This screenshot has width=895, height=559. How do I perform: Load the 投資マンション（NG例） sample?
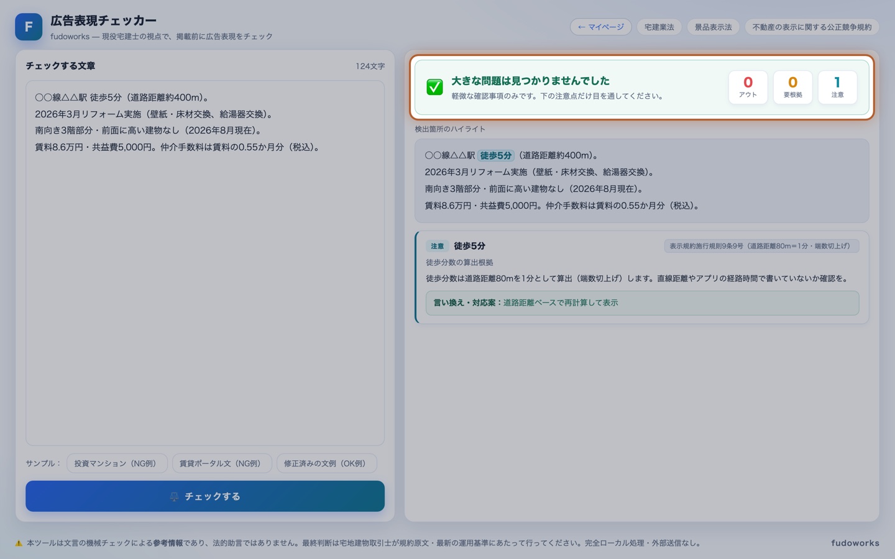pyautogui.click(x=117, y=463)
